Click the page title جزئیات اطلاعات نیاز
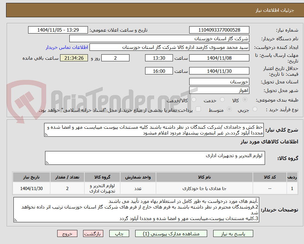Screen dimensions: 304x244 275,10
